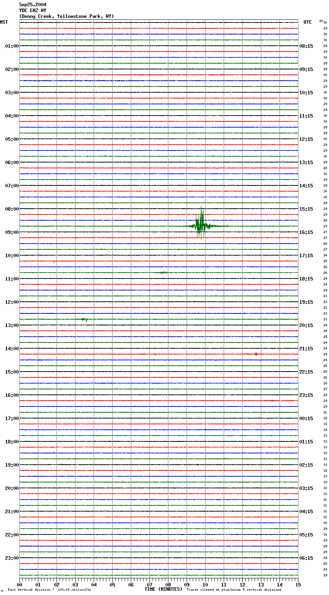Click the 08:15 UTC time label
This screenshot has height=595, width=329.
pos(306,46)
